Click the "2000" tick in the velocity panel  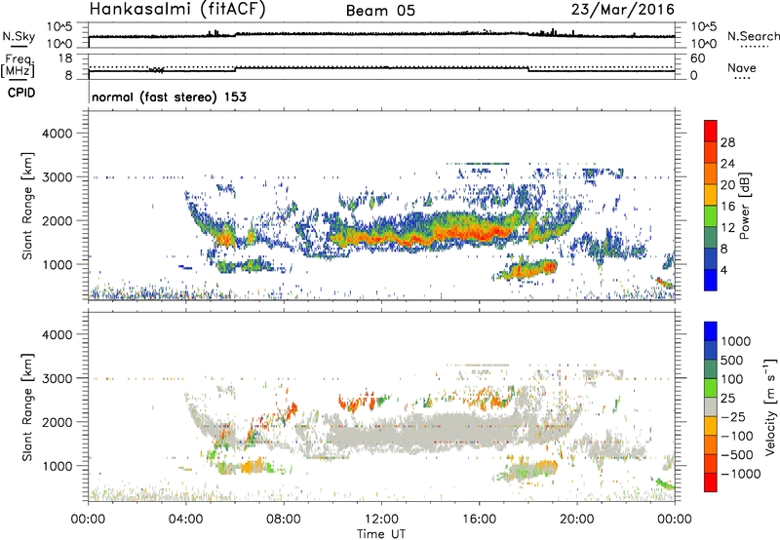[x=57, y=422]
